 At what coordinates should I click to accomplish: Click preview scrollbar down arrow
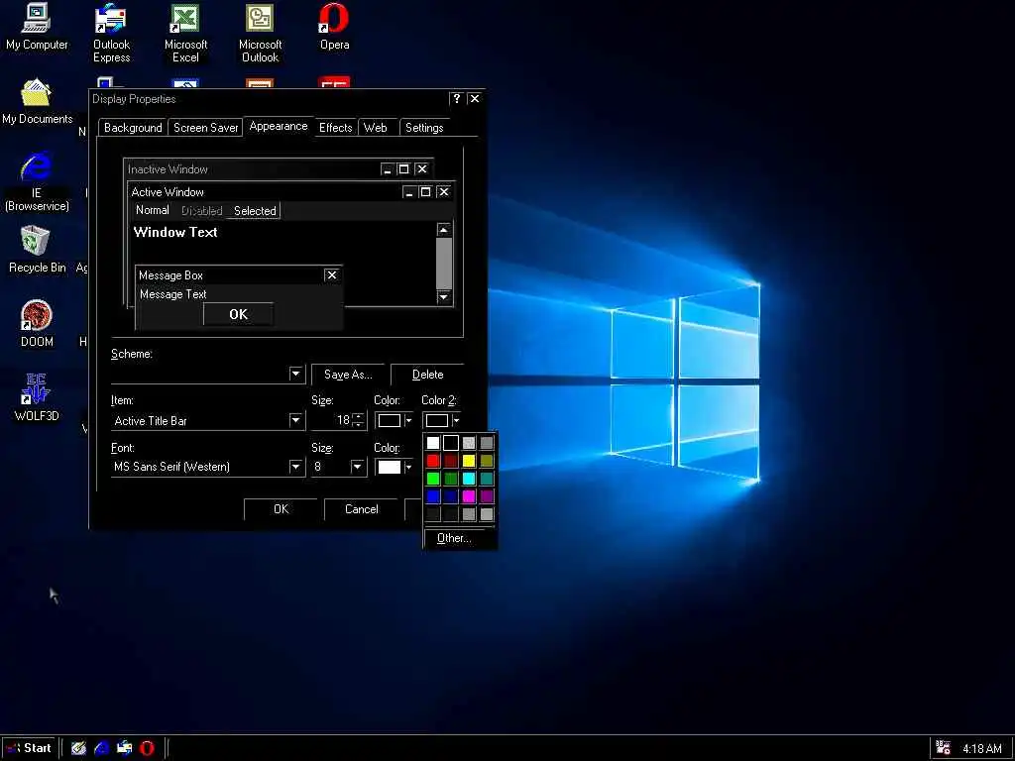[x=443, y=296]
